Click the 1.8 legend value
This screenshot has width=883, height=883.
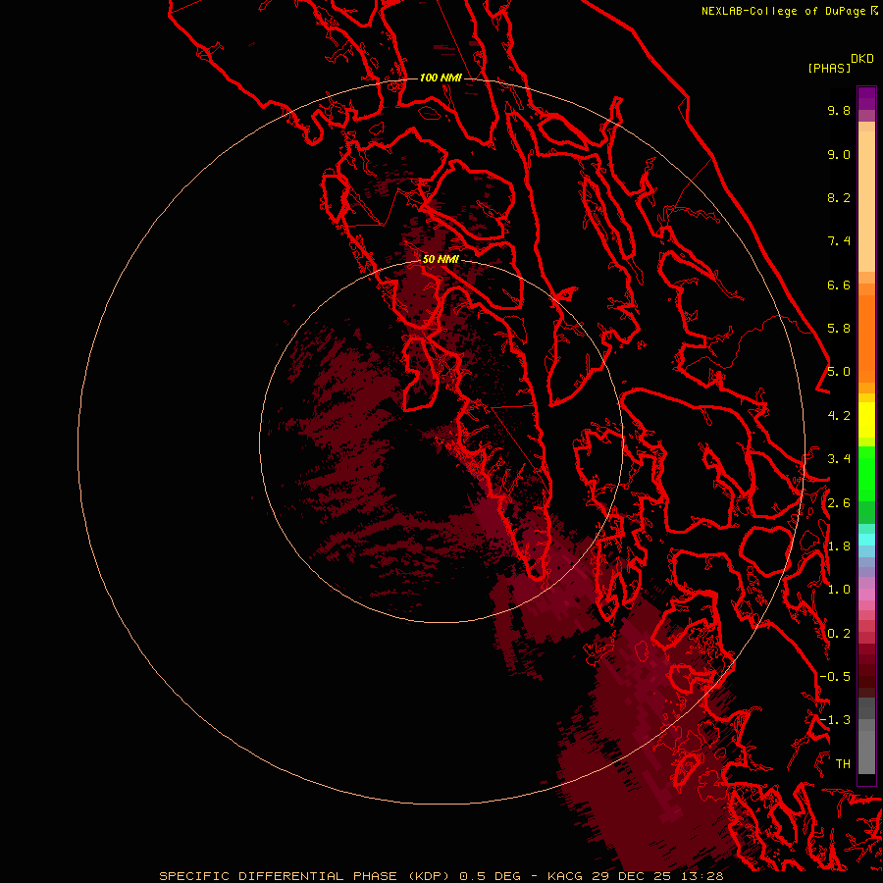(x=839, y=546)
